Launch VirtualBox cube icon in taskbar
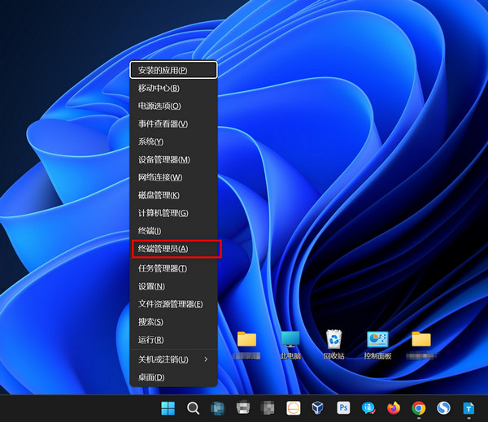488x422 pixels. click(319, 408)
